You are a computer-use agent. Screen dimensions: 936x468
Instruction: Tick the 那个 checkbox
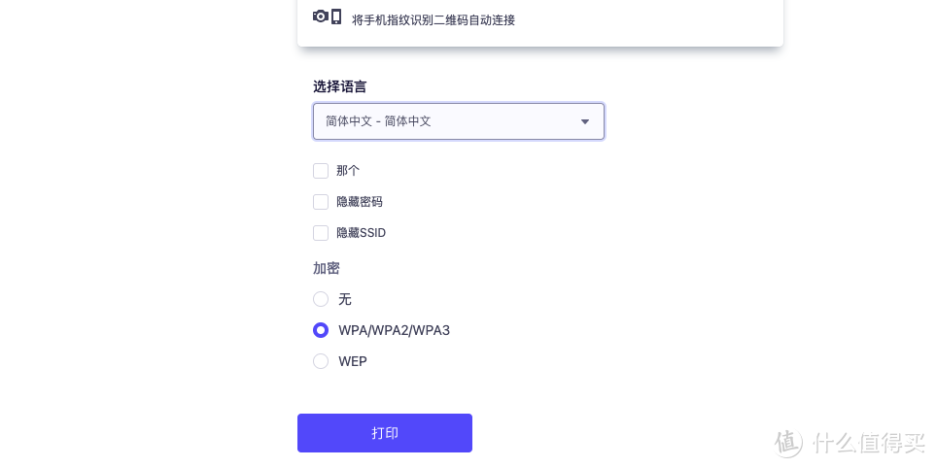pyautogui.click(x=321, y=171)
